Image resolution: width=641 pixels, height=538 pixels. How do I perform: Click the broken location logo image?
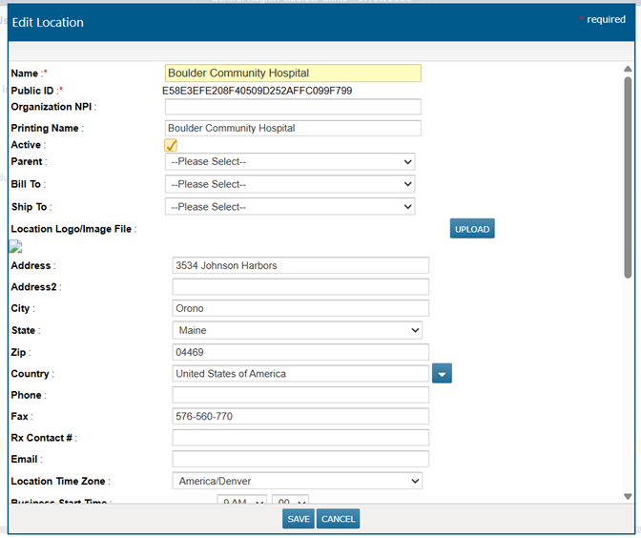click(x=16, y=246)
